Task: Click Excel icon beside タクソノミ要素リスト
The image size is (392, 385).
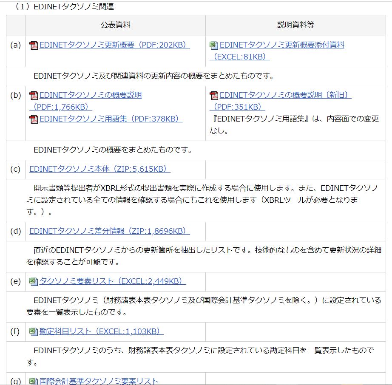Action: 34,282
